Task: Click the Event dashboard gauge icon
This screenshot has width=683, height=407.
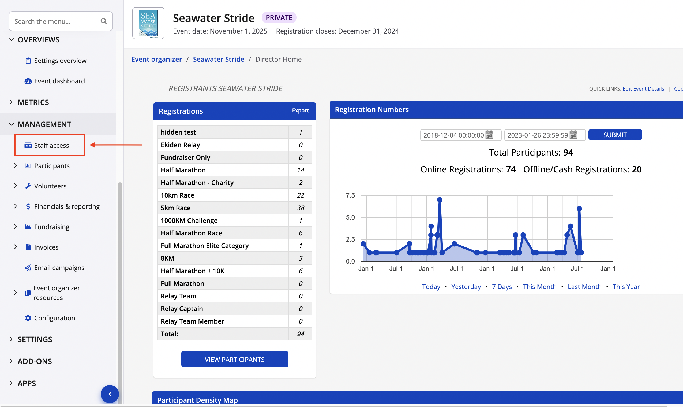Action: [28, 81]
